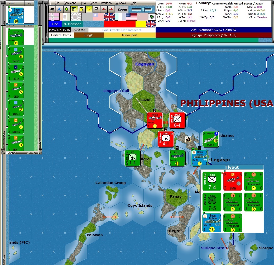This screenshot has width=274, height=265.
Task: Click the F4U-1 Corsair counter on the map
Action: point(177,158)
